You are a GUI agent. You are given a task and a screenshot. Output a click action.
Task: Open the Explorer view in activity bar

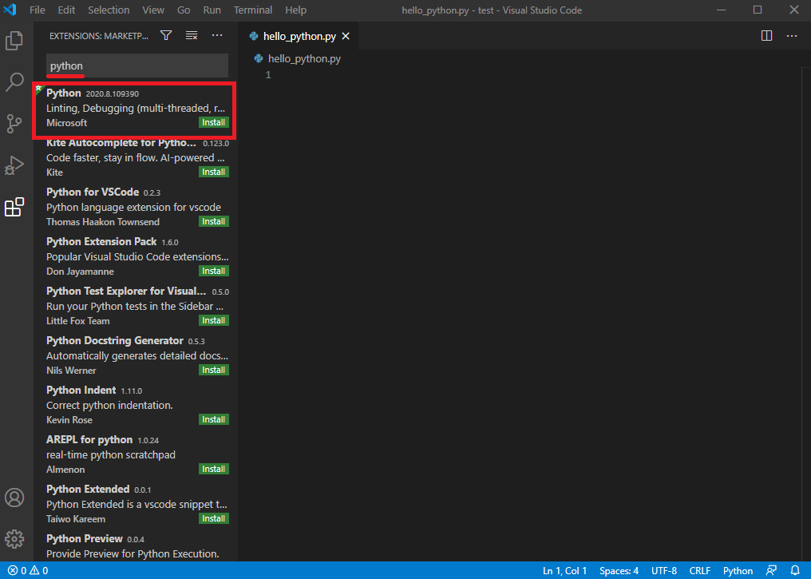[14, 41]
